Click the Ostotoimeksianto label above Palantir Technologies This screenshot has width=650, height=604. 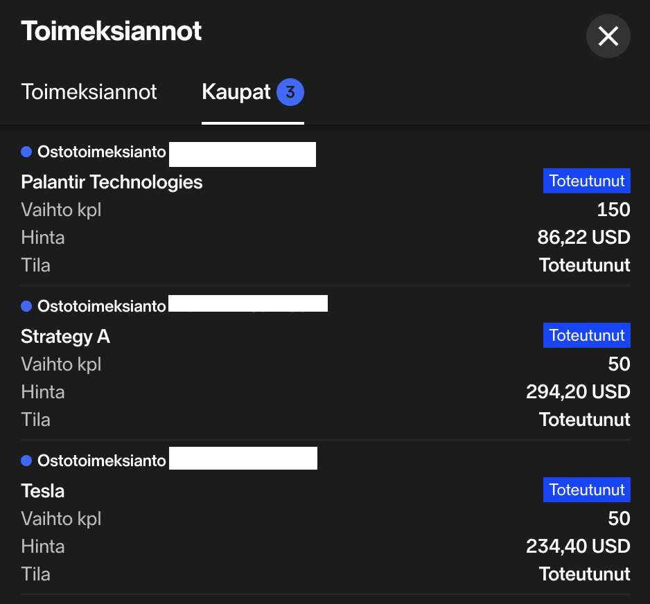click(101, 152)
